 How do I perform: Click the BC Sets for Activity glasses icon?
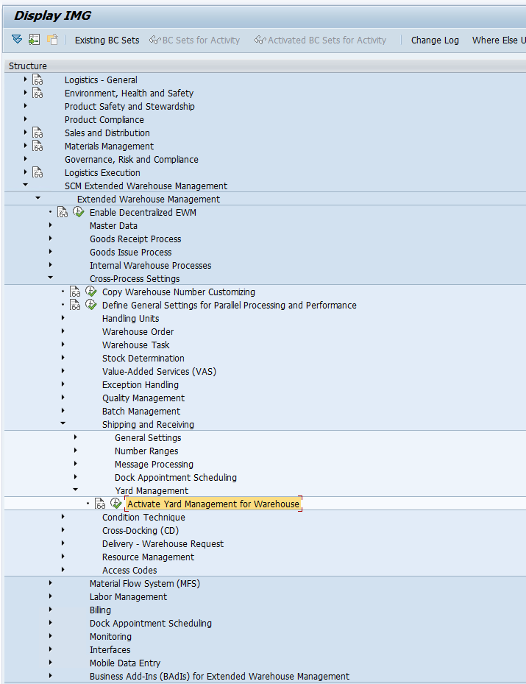coord(154,40)
